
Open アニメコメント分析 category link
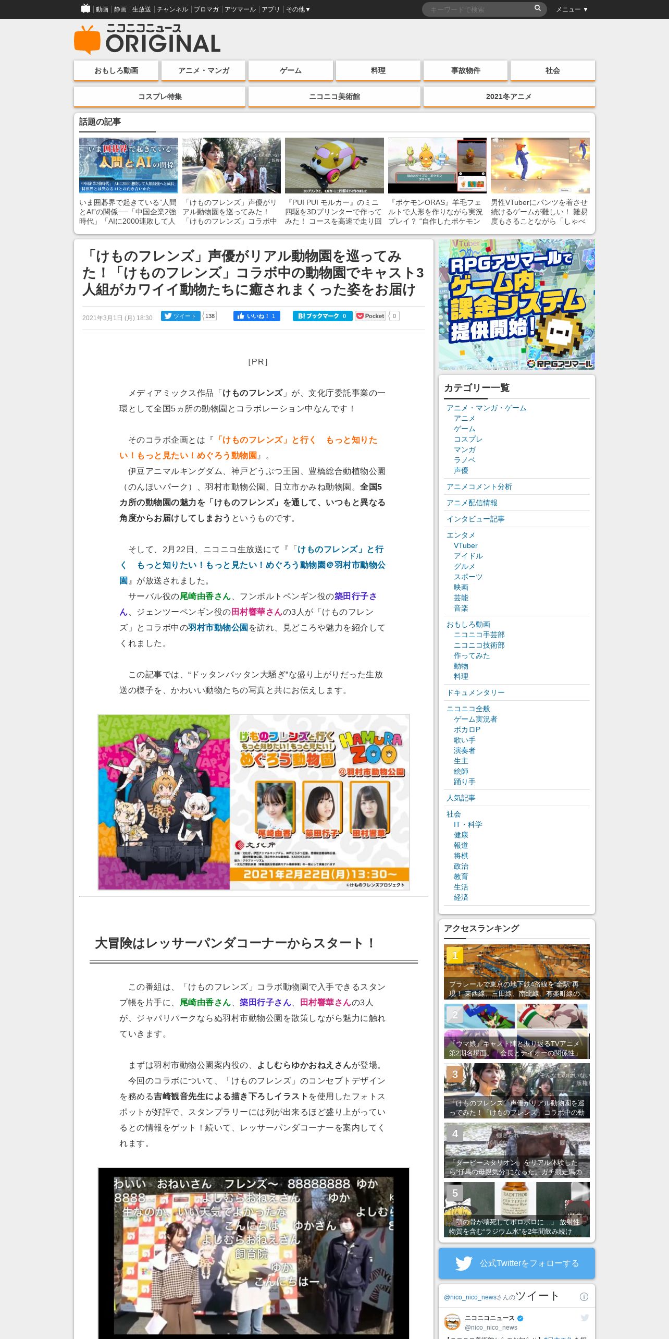(479, 486)
